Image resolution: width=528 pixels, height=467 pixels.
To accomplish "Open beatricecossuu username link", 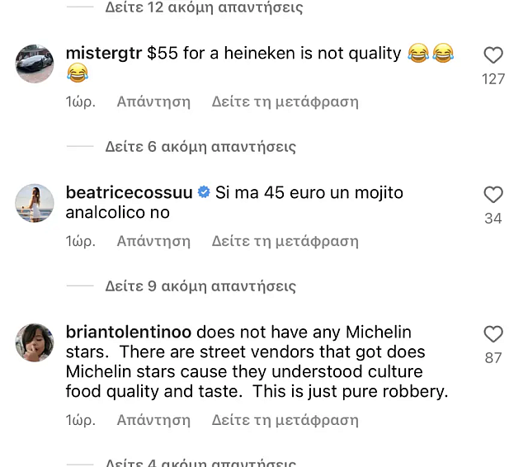I will tap(130, 193).
